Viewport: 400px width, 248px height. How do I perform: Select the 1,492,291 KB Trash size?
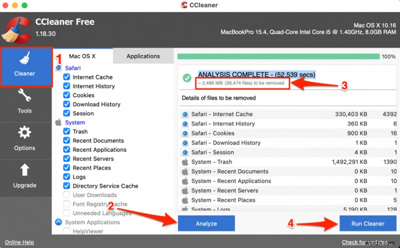point(349,162)
